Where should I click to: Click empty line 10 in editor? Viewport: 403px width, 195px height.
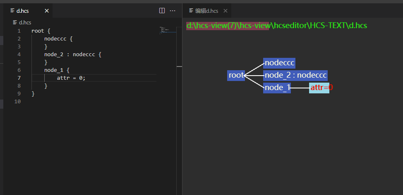pyautogui.click(x=83, y=101)
